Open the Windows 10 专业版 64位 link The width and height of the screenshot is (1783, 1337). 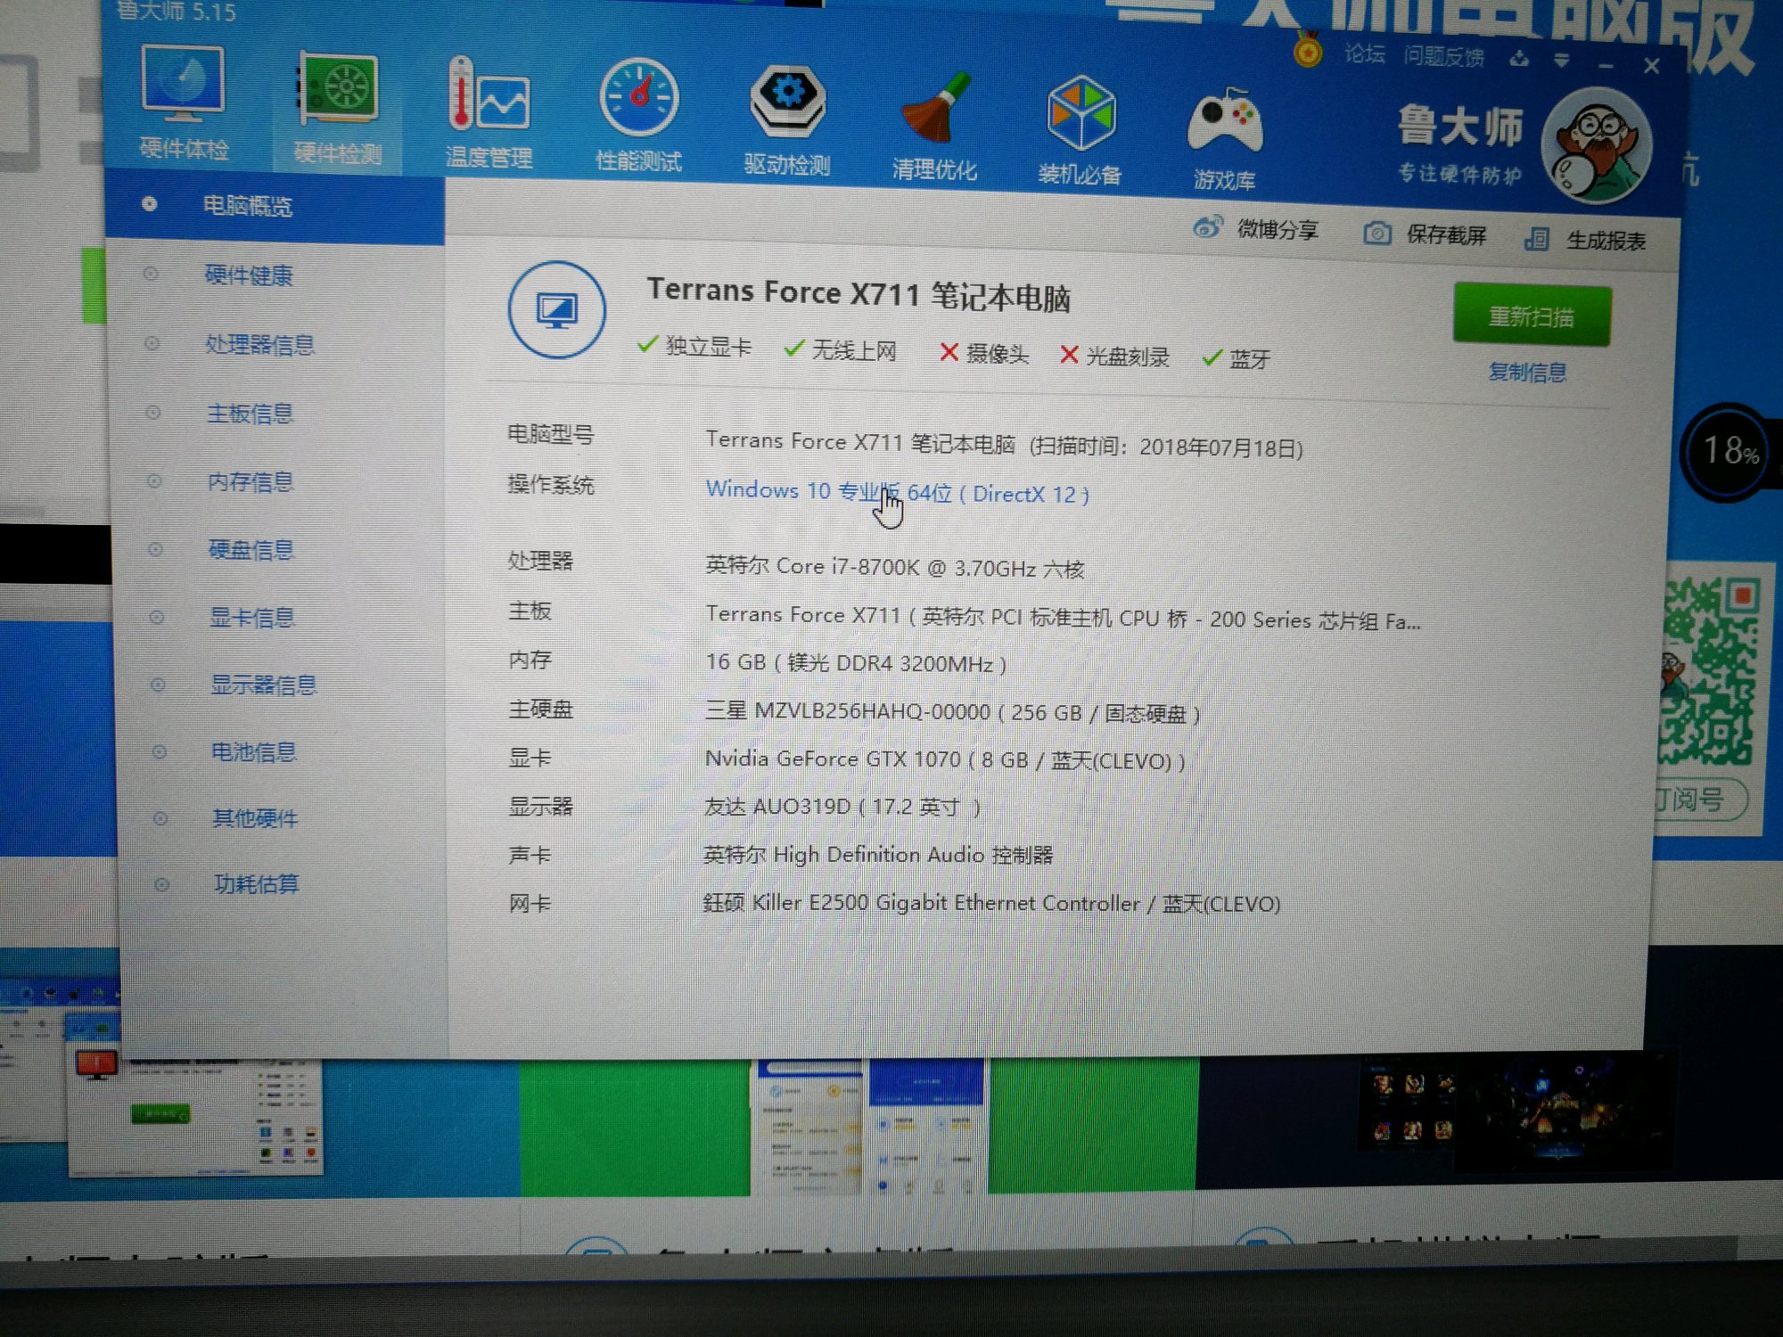click(897, 492)
